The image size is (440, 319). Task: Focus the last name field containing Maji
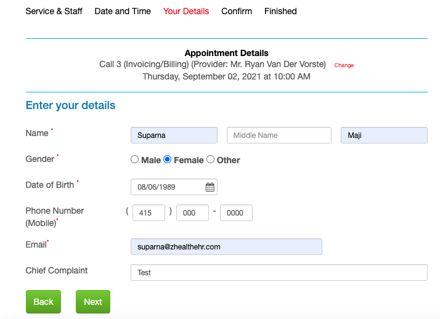(x=384, y=135)
